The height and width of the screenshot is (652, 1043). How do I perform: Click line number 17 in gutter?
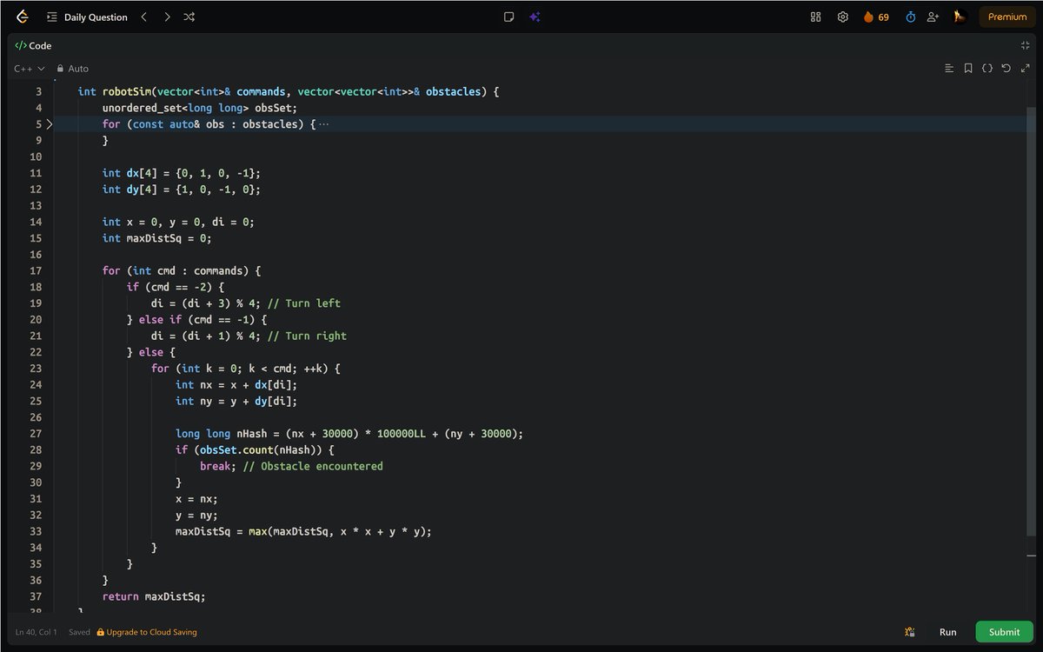point(36,270)
